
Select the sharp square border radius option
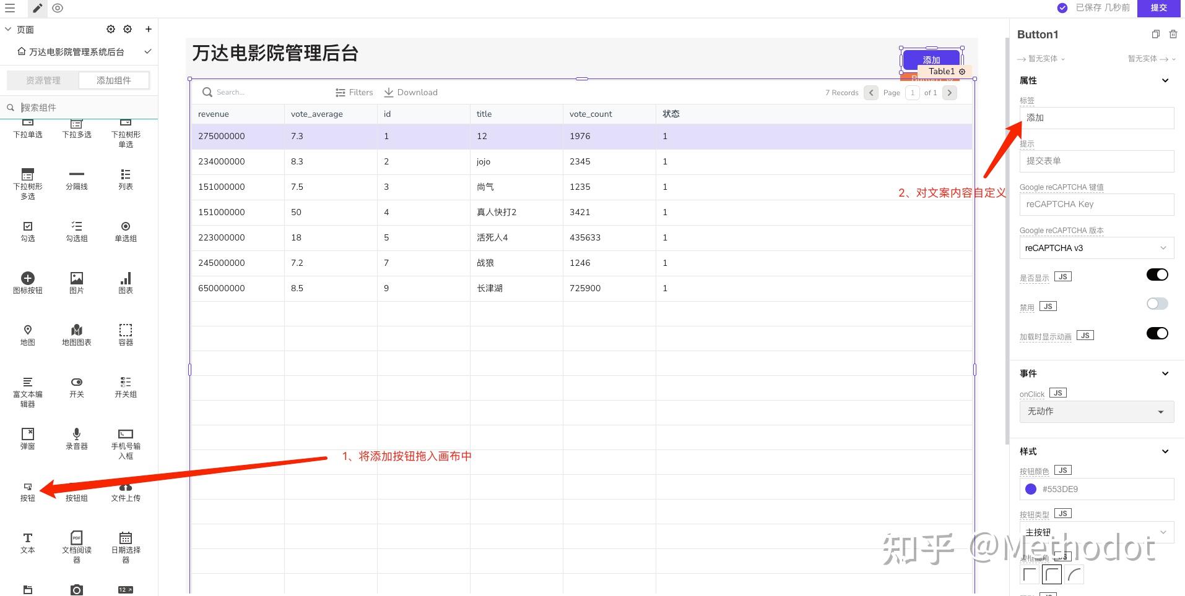click(x=1030, y=574)
